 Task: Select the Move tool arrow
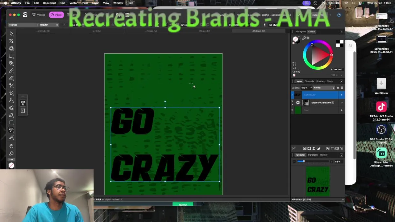pos(11,34)
